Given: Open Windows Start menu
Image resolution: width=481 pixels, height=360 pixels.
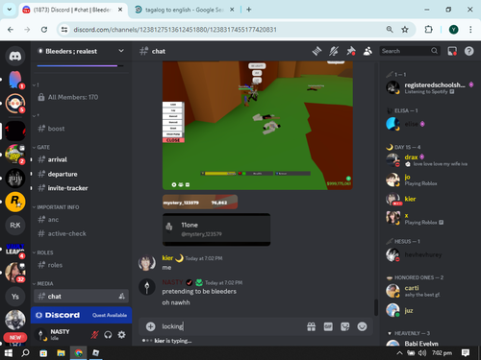Looking at the screenshot, I should coord(9,353).
